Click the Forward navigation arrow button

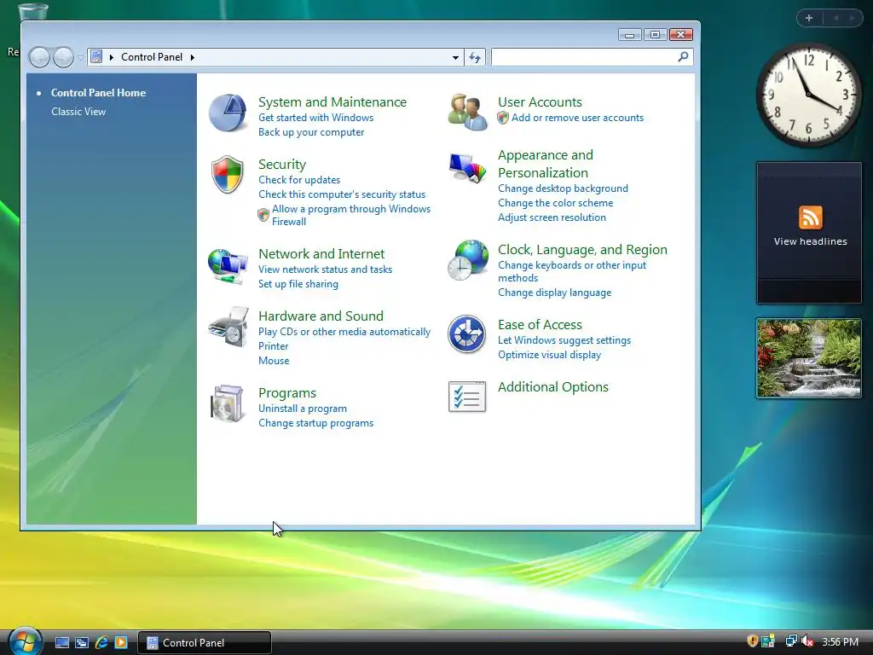[63, 57]
